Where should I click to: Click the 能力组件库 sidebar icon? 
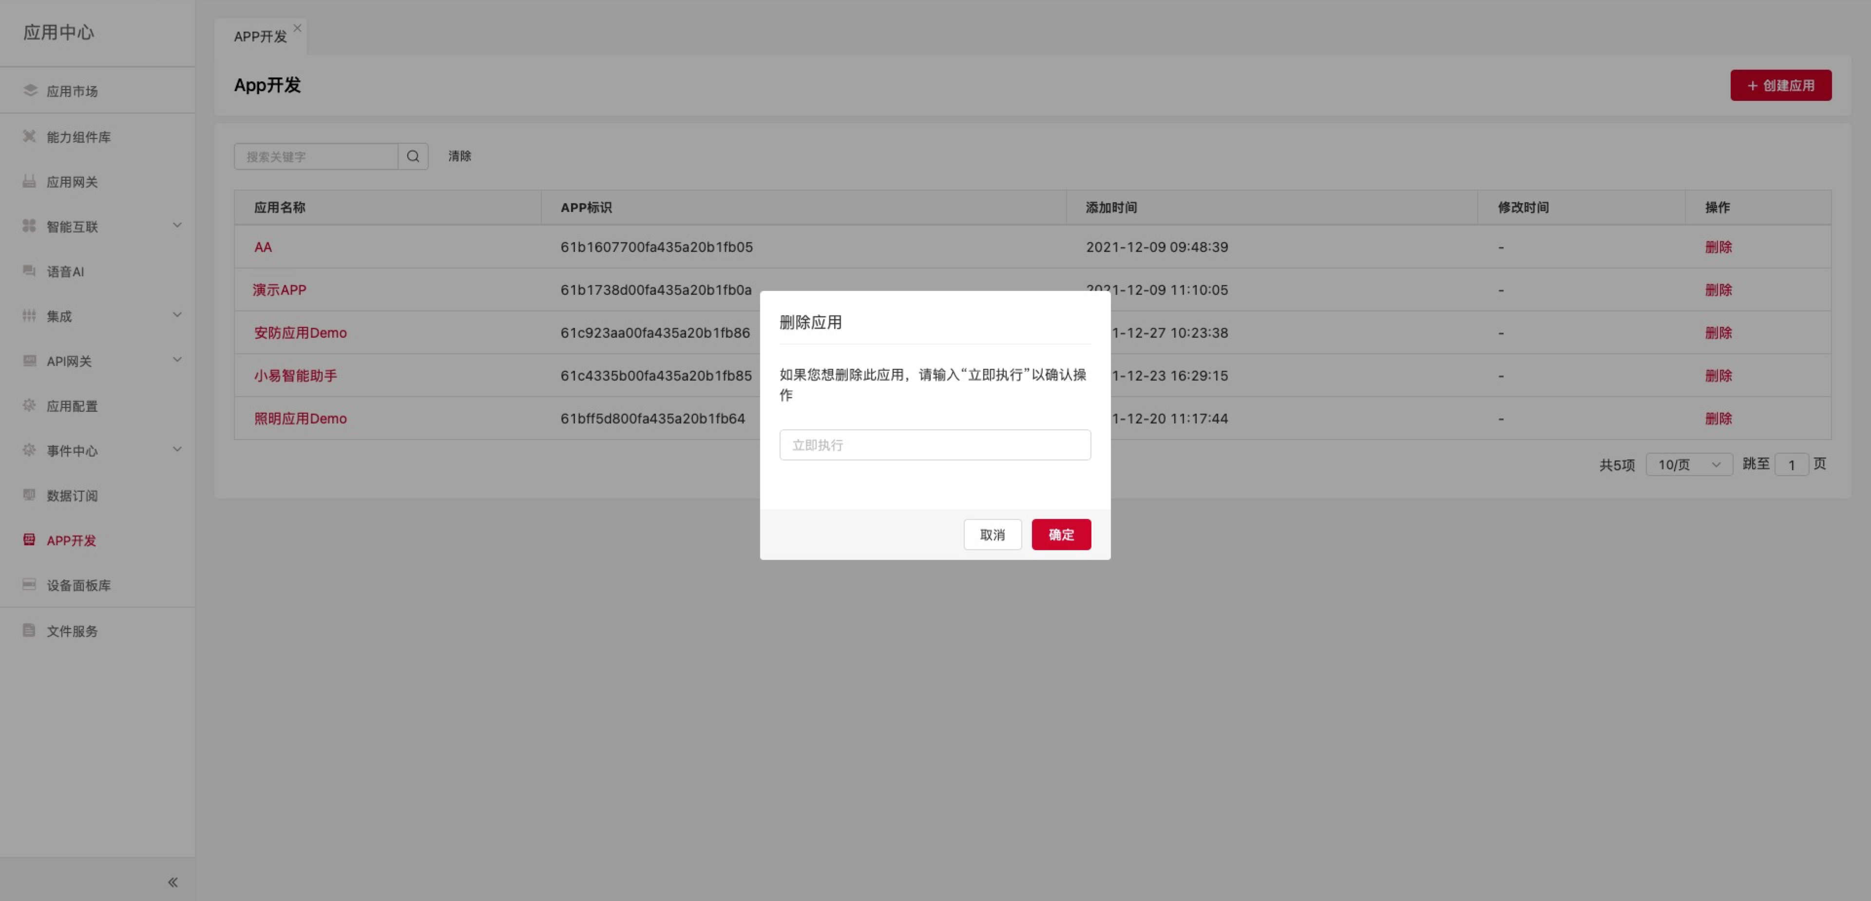click(x=29, y=136)
